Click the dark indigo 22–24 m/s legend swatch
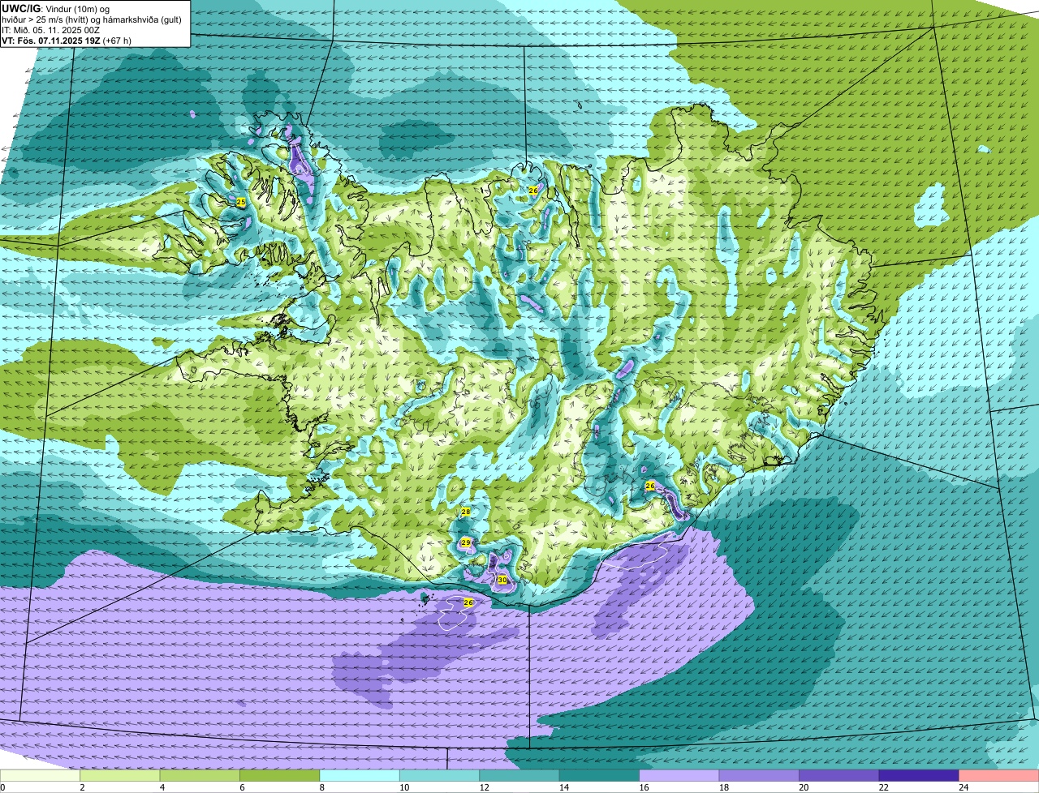 point(919,775)
